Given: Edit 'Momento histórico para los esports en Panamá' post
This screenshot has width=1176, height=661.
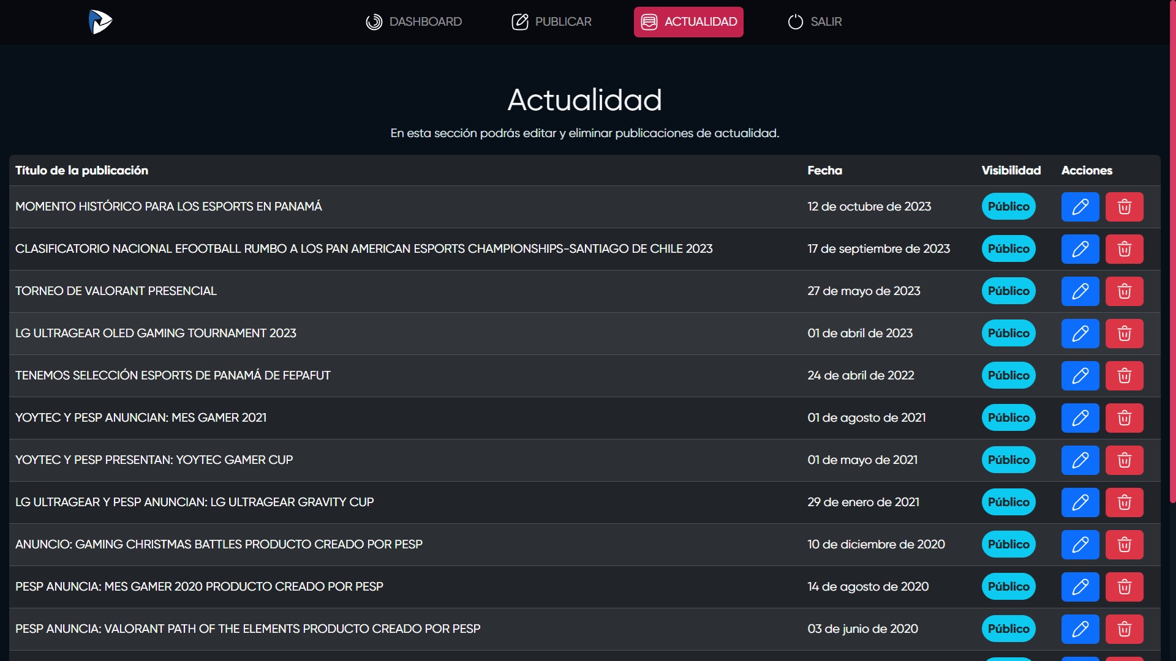Looking at the screenshot, I should point(1080,207).
